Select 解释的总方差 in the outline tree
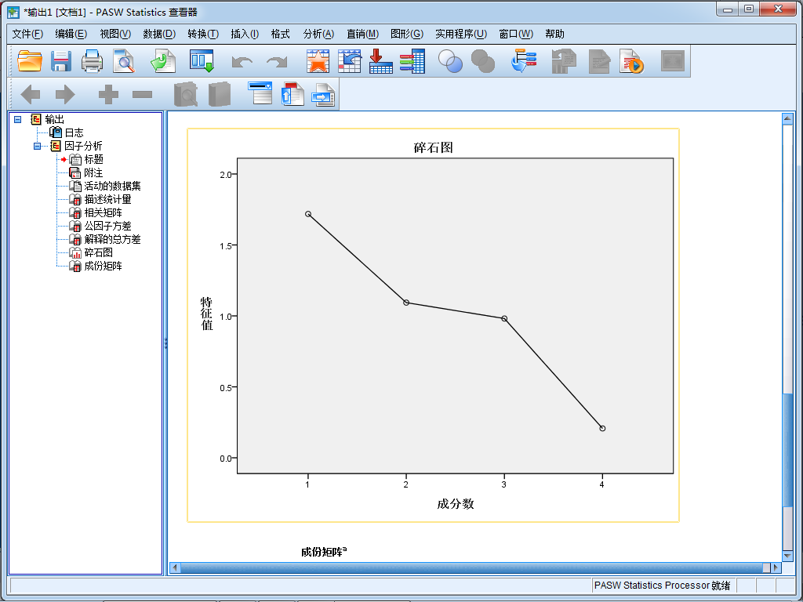The width and height of the screenshot is (803, 602). [x=112, y=239]
